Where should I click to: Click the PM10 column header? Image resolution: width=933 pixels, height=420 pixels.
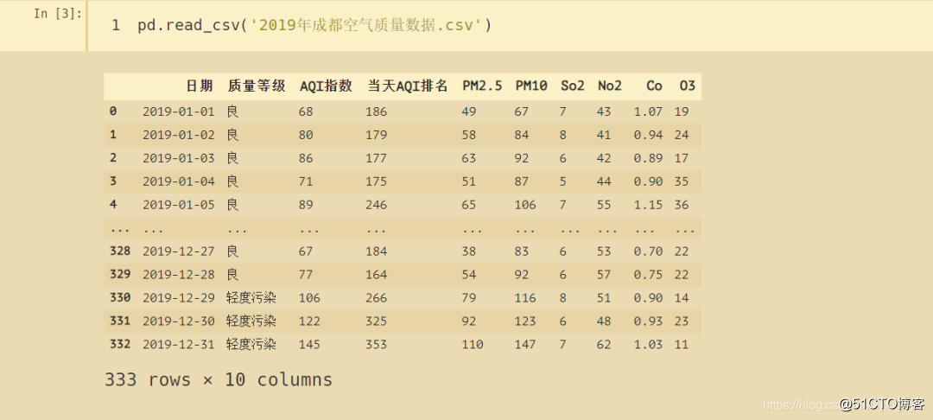530,86
